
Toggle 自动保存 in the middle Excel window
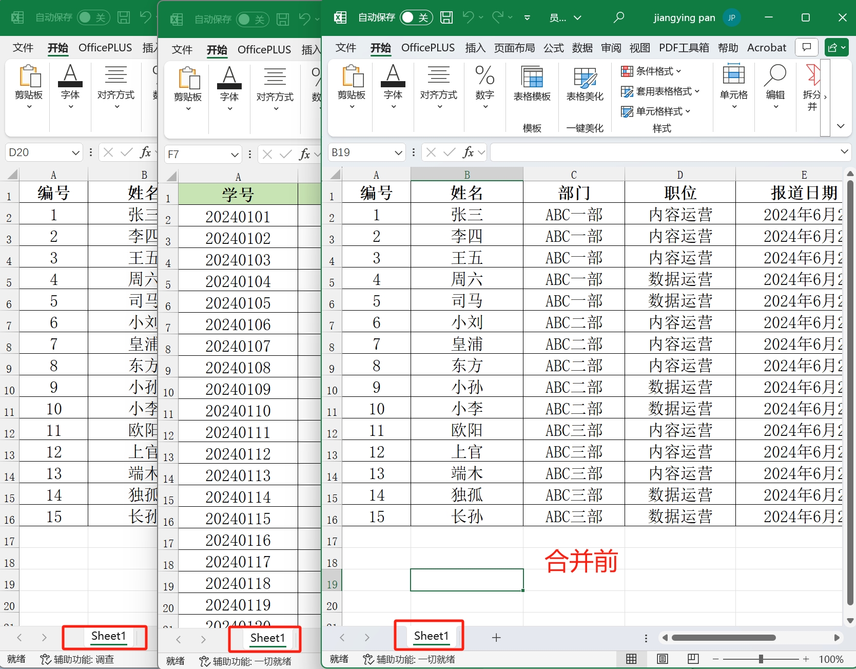click(252, 20)
